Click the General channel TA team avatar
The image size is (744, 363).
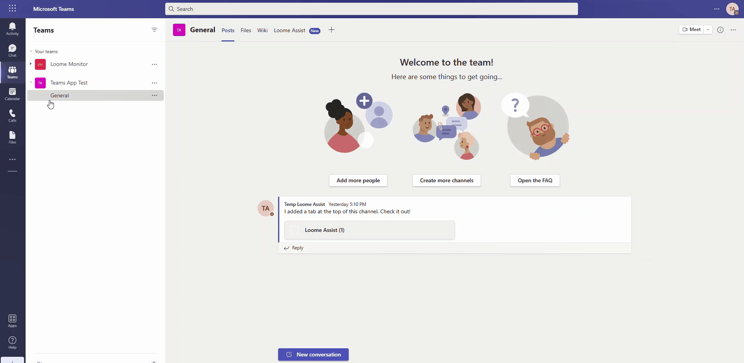click(179, 30)
